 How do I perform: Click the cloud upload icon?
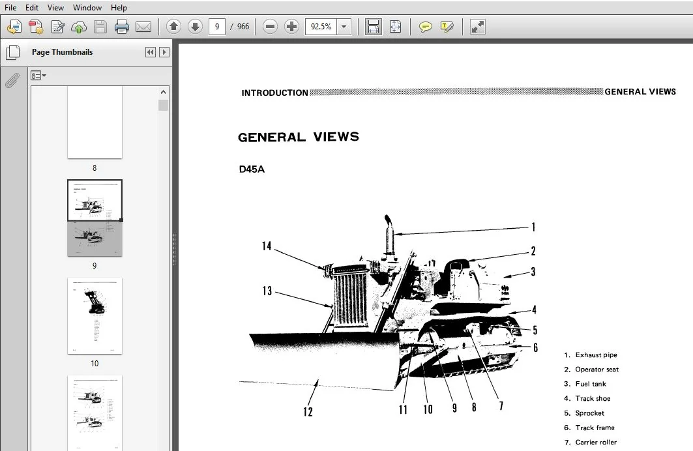tap(79, 27)
